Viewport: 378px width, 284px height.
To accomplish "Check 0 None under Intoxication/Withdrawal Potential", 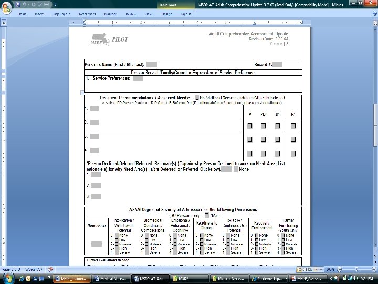I will (x=117, y=235).
